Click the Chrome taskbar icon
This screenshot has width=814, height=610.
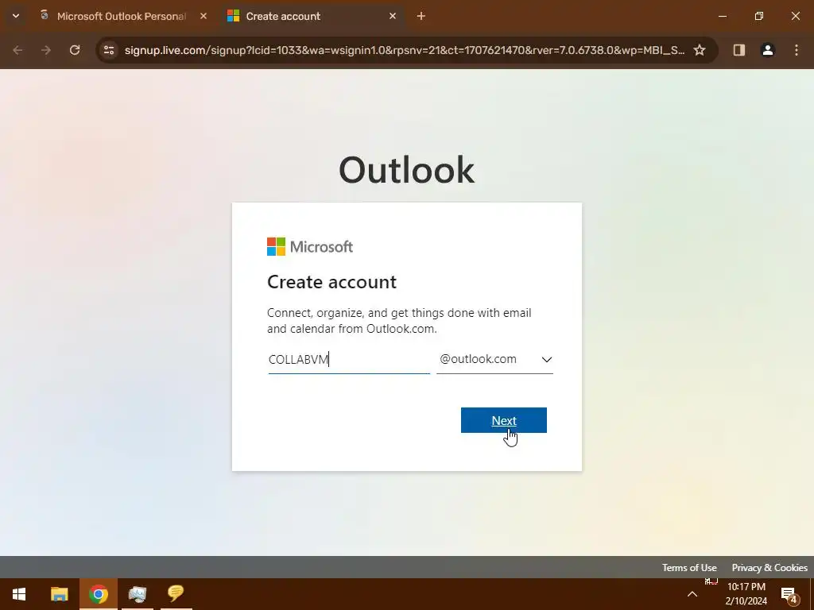98,594
